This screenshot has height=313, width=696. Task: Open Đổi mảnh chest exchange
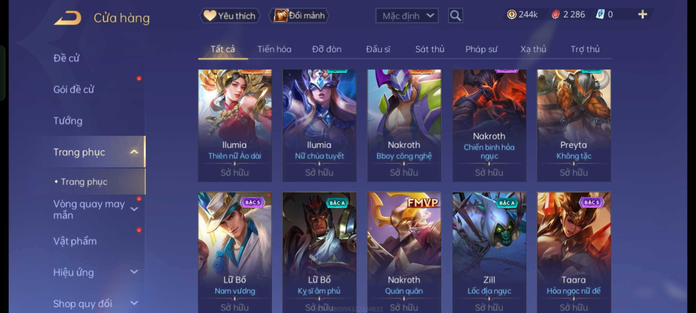[x=299, y=16]
